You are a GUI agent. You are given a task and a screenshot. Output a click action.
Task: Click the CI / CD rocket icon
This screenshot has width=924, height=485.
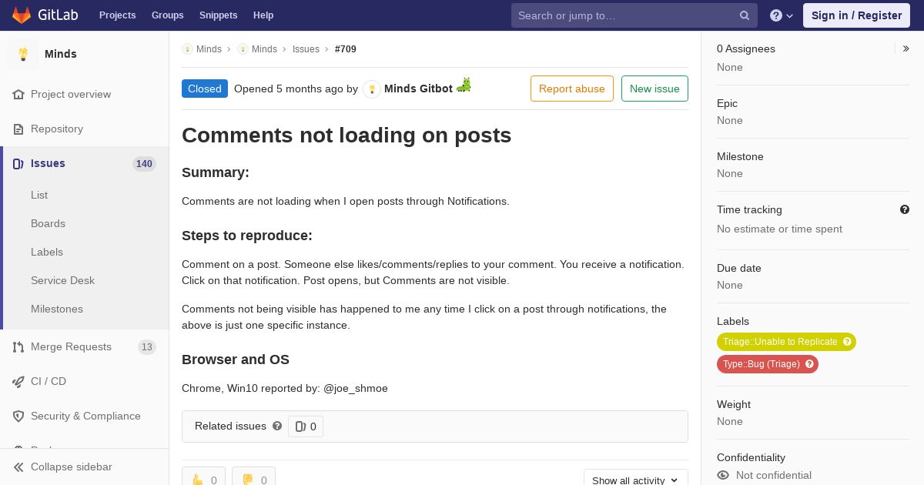(18, 381)
